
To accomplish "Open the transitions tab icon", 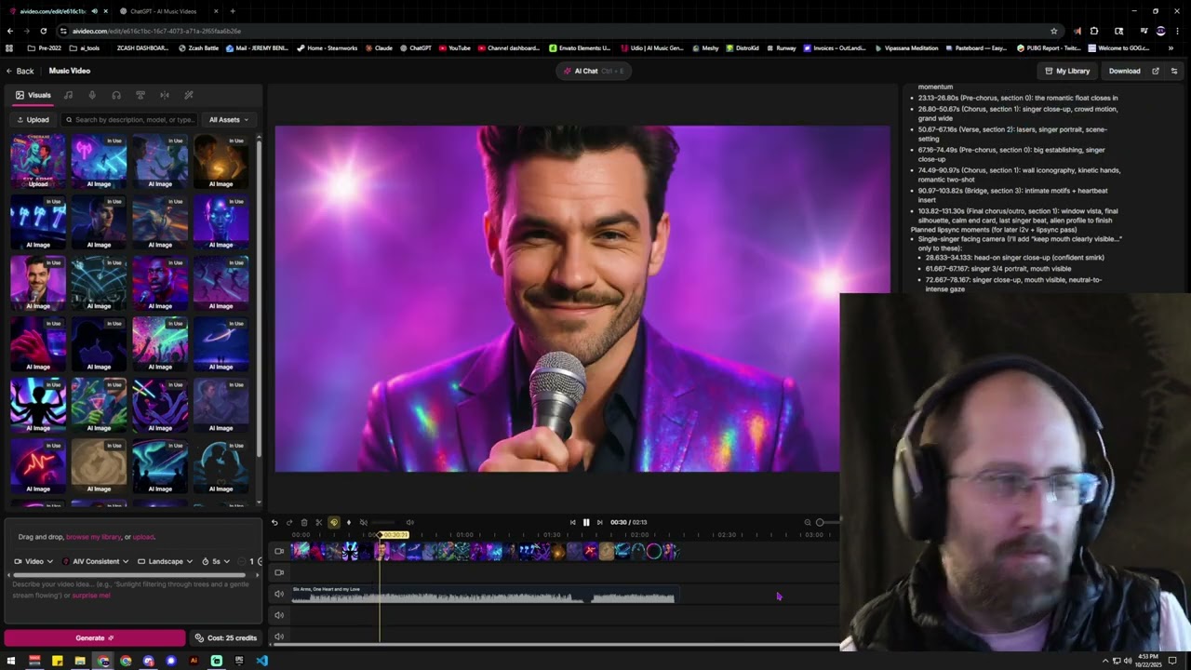I will pyautogui.click(x=165, y=95).
